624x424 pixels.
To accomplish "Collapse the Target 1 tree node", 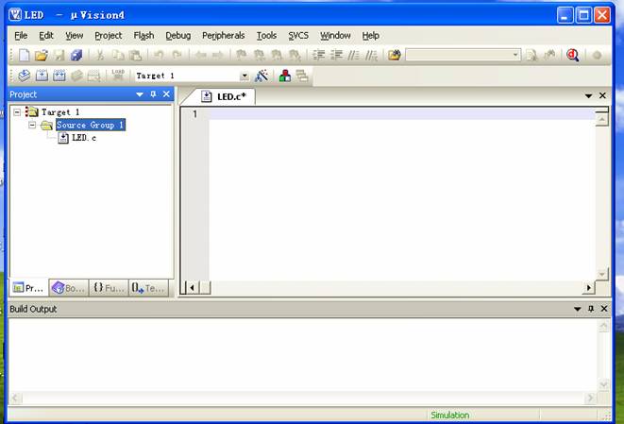I will coord(17,111).
